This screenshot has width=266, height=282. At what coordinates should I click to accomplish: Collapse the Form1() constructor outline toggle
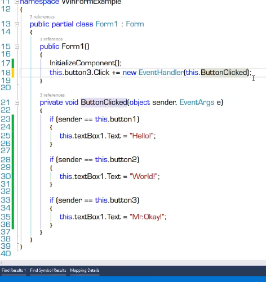click(x=17, y=47)
